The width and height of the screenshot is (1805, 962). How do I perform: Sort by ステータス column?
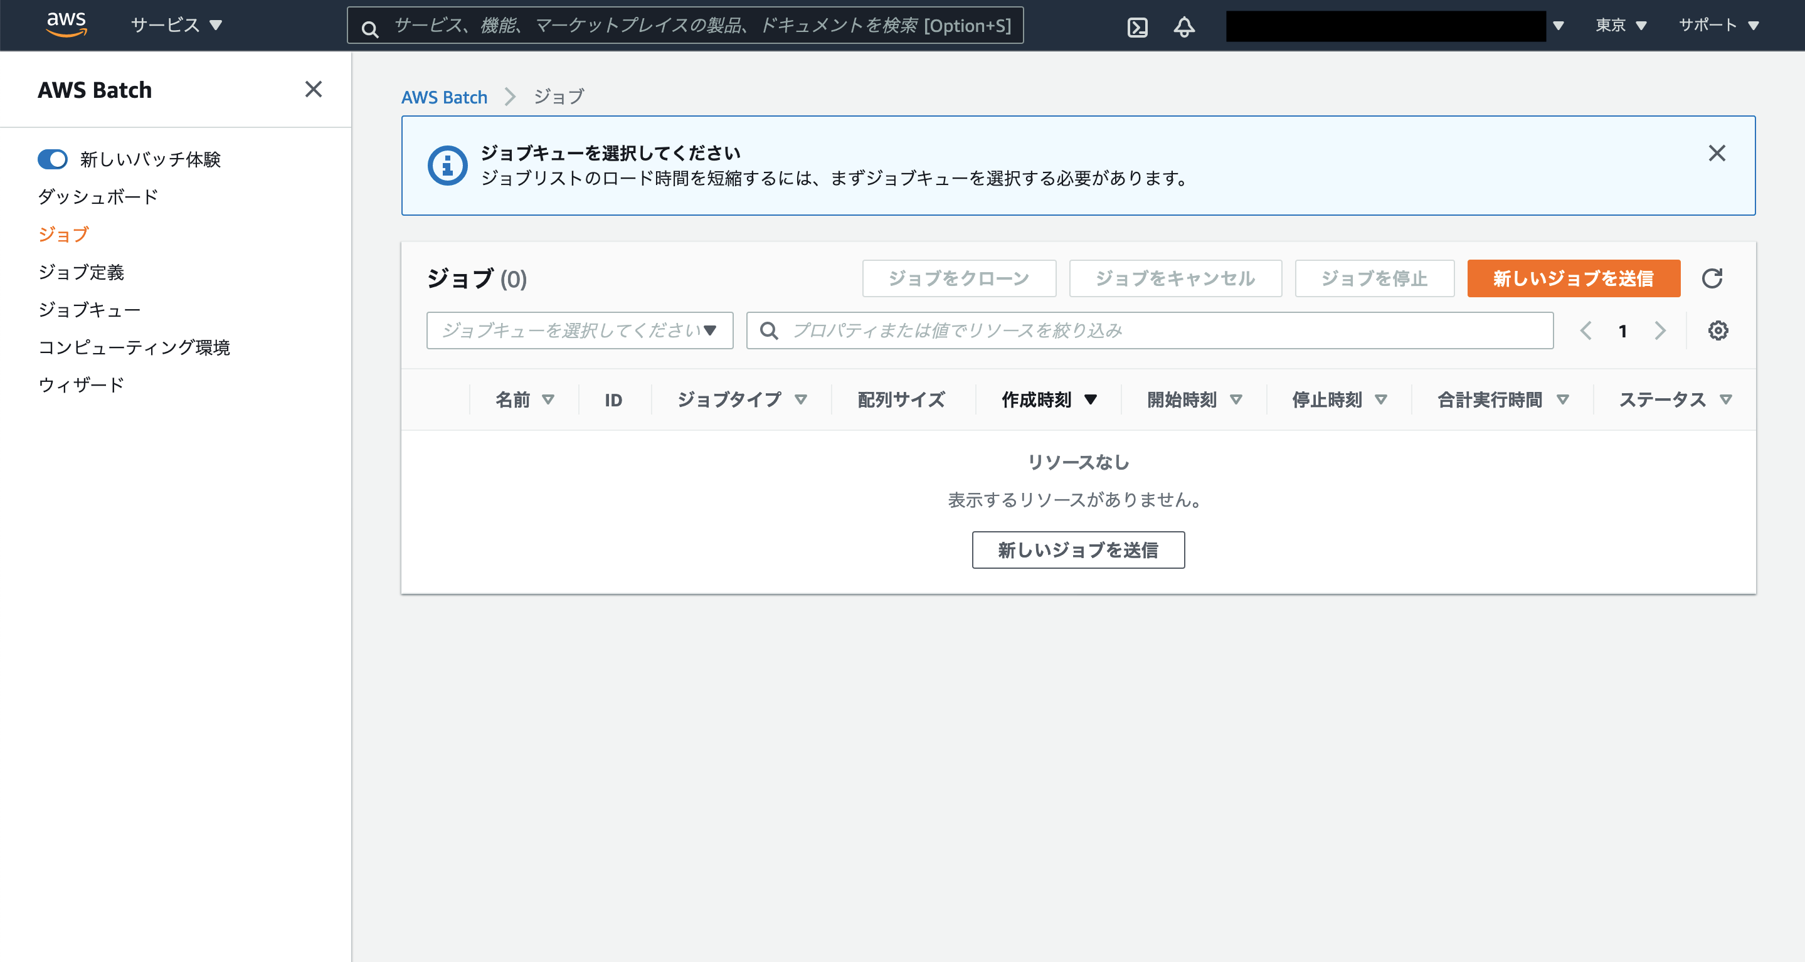pyautogui.click(x=1675, y=399)
